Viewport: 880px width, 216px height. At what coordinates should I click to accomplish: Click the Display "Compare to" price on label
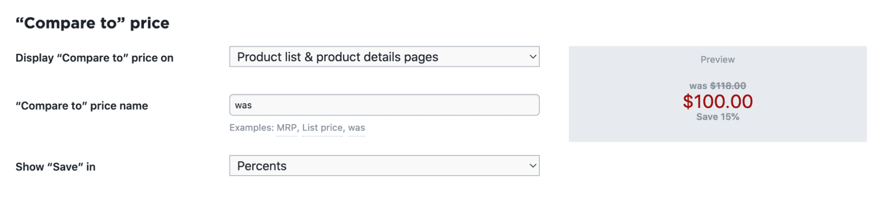pyautogui.click(x=94, y=58)
